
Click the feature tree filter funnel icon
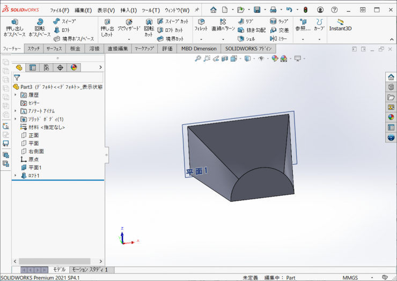point(17,78)
